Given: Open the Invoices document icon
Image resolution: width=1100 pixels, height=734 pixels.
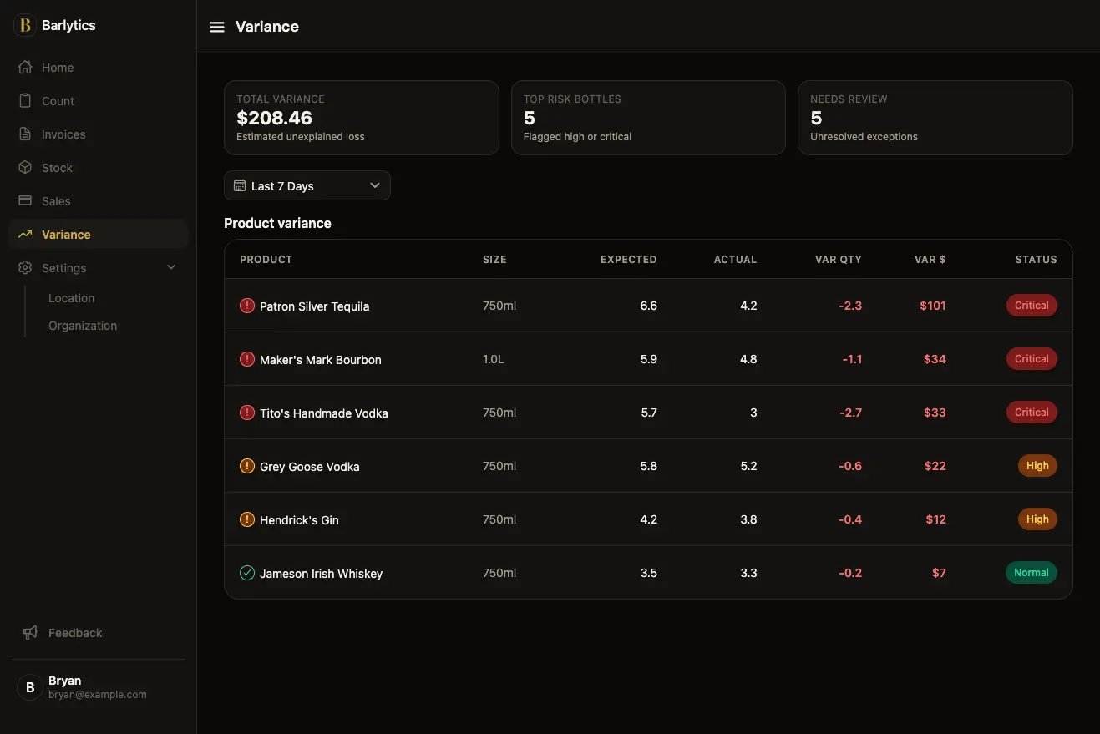Looking at the screenshot, I should coord(25,134).
